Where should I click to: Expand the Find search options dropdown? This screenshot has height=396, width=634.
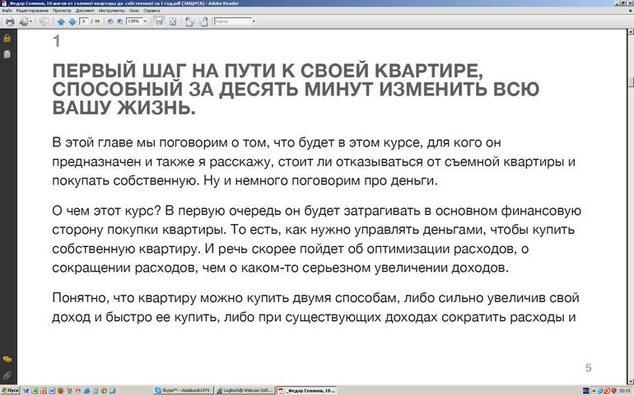[253, 21]
